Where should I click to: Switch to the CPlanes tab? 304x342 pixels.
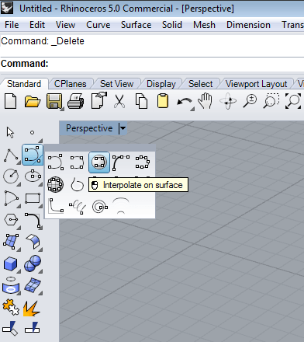pos(70,84)
